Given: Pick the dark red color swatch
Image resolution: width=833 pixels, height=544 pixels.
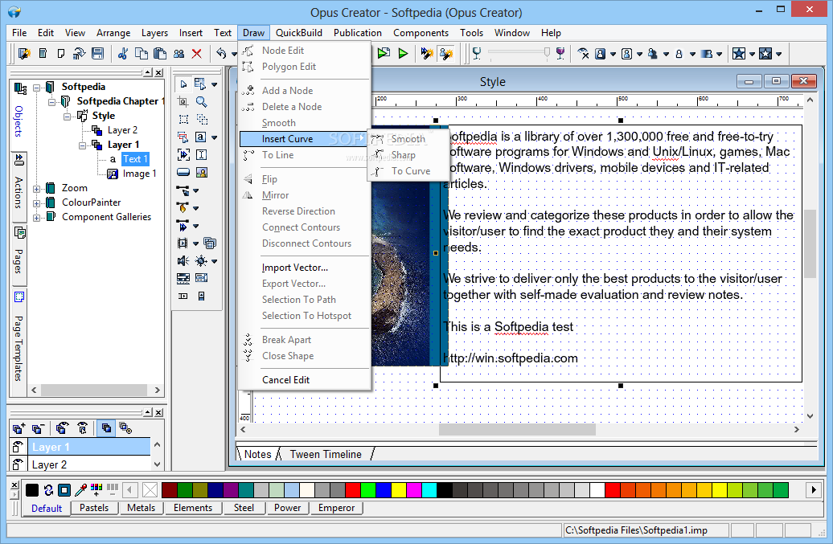Looking at the screenshot, I should click(170, 489).
